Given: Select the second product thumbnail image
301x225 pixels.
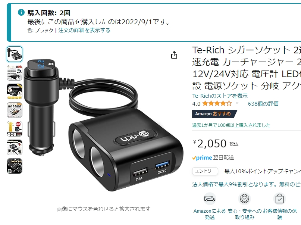Looking at the screenshot, I should pyautogui.click(x=15, y=72).
